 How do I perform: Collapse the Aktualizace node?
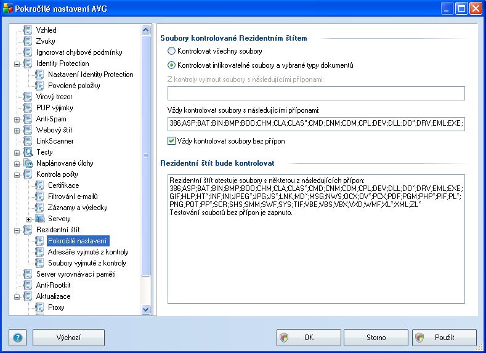[x=17, y=297]
